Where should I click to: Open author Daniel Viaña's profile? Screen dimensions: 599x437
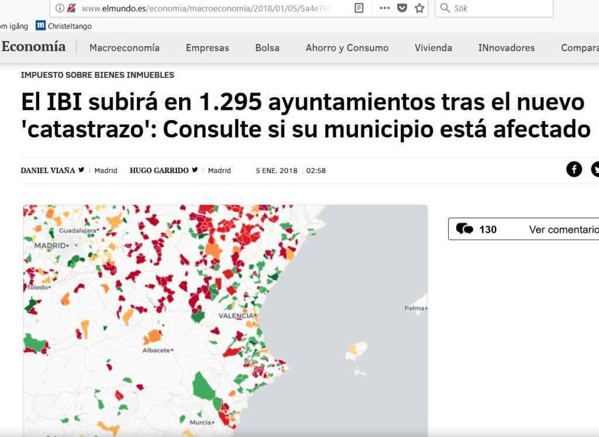[x=48, y=170]
